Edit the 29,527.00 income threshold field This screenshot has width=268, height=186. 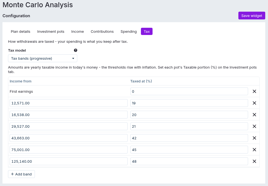[x=69, y=126]
